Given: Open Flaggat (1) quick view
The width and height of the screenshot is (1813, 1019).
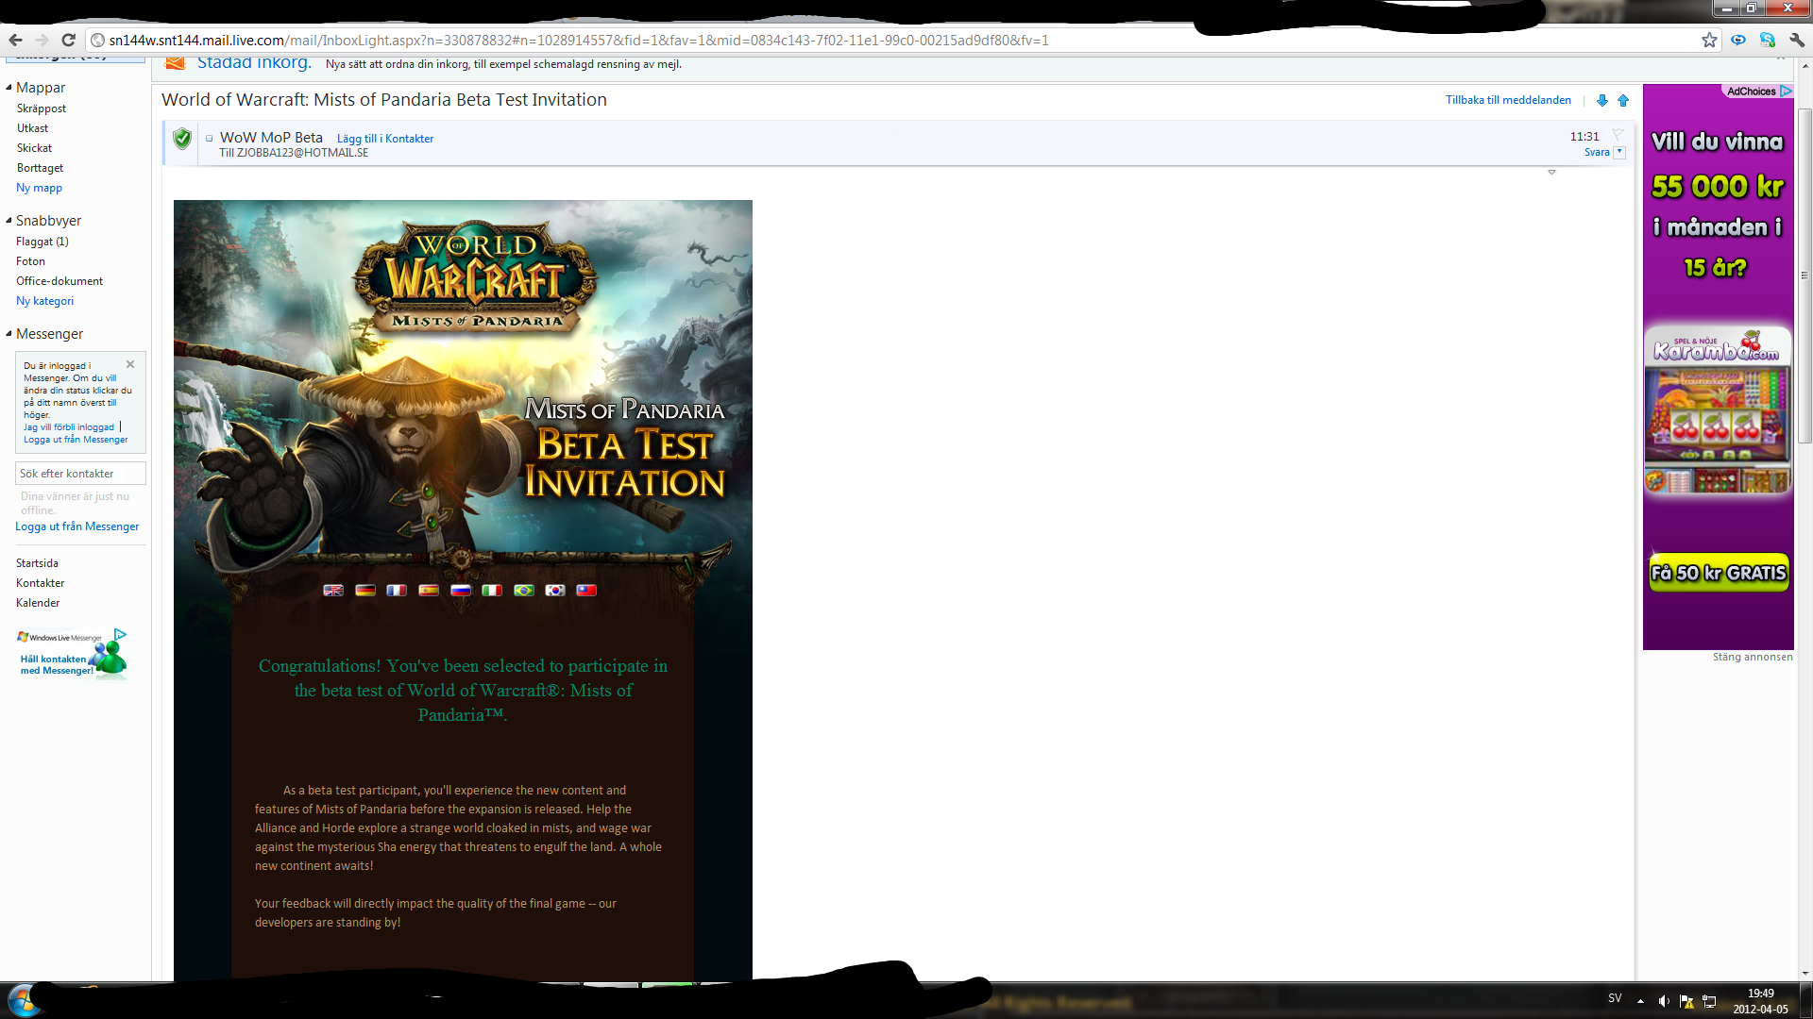Looking at the screenshot, I should pyautogui.click(x=42, y=242).
